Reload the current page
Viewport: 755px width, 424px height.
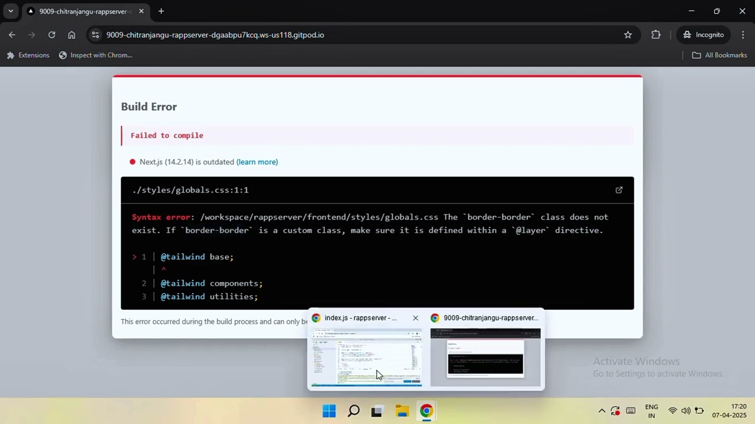tap(52, 35)
